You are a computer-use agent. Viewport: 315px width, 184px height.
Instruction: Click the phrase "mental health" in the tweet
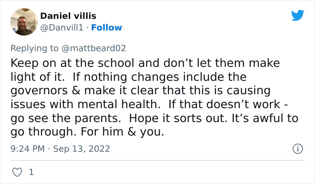coord(125,105)
